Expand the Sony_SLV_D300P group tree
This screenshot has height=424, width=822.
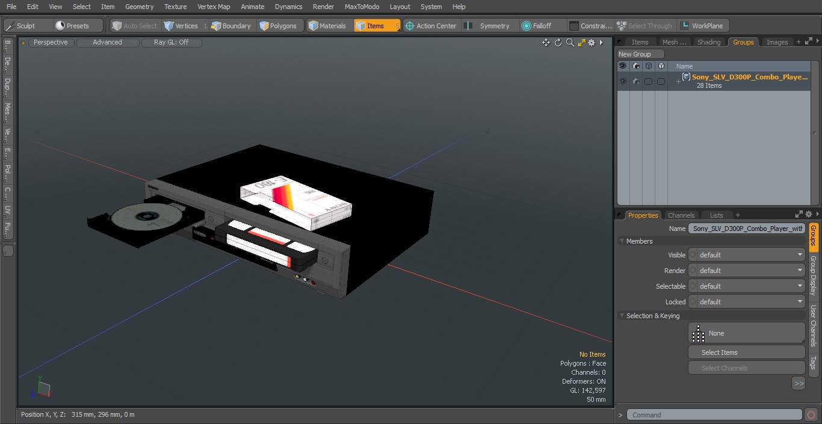(x=678, y=81)
